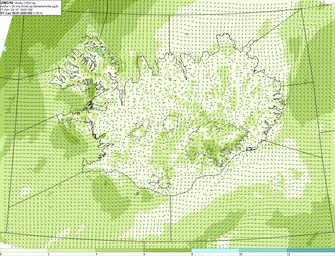The width and height of the screenshot is (335, 256).
Task: Click the 8–10 m/s light cyan legend band
Action: 215,251
